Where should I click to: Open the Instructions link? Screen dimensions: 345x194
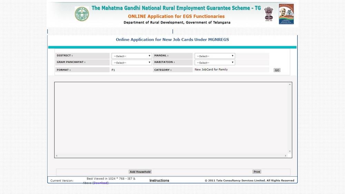point(159,181)
